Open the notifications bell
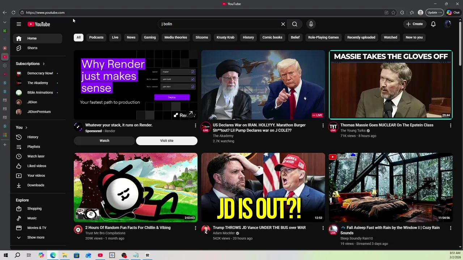 (433, 24)
